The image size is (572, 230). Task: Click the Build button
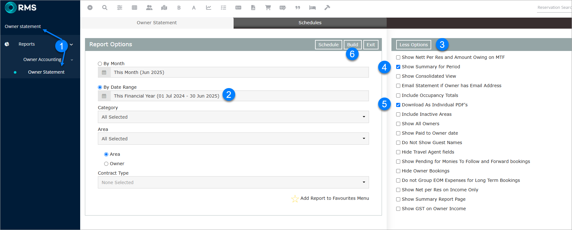[x=352, y=45]
